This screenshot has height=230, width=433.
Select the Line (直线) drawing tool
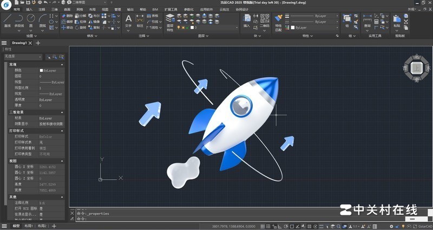click(7, 20)
